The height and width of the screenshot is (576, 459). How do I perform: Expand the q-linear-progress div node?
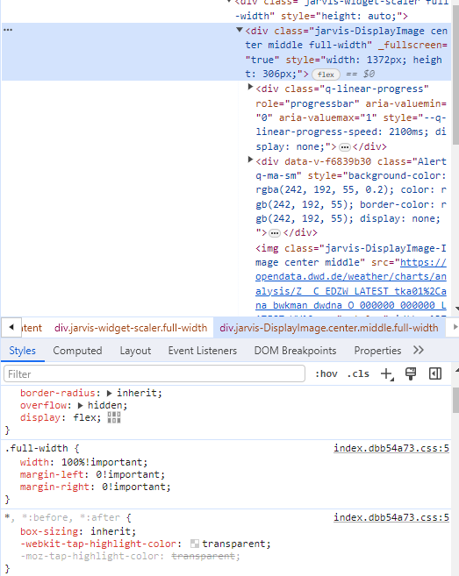(250, 87)
